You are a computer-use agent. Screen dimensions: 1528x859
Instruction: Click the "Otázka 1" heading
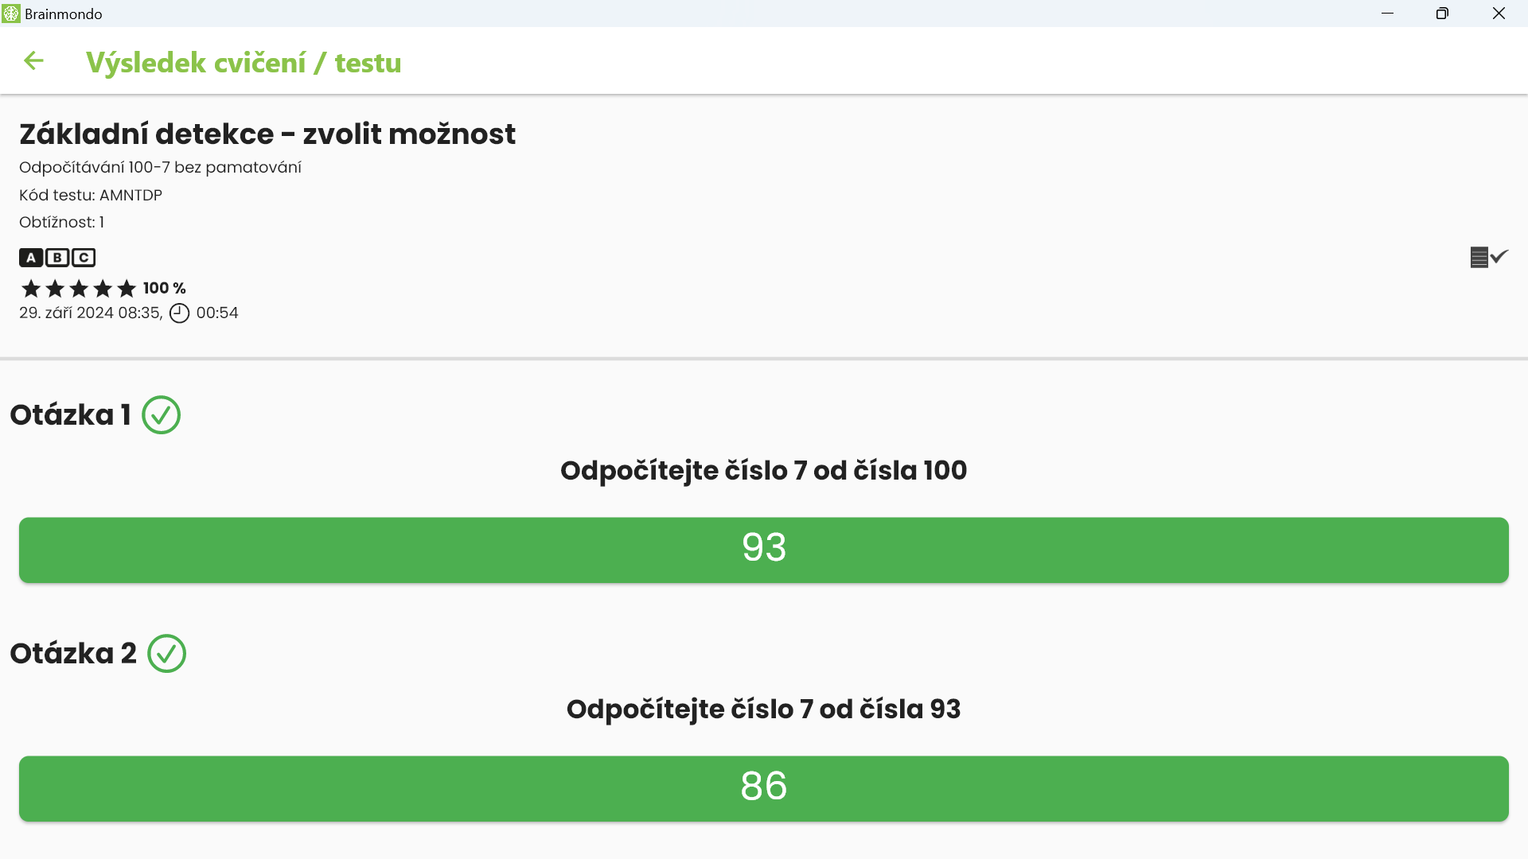70,415
